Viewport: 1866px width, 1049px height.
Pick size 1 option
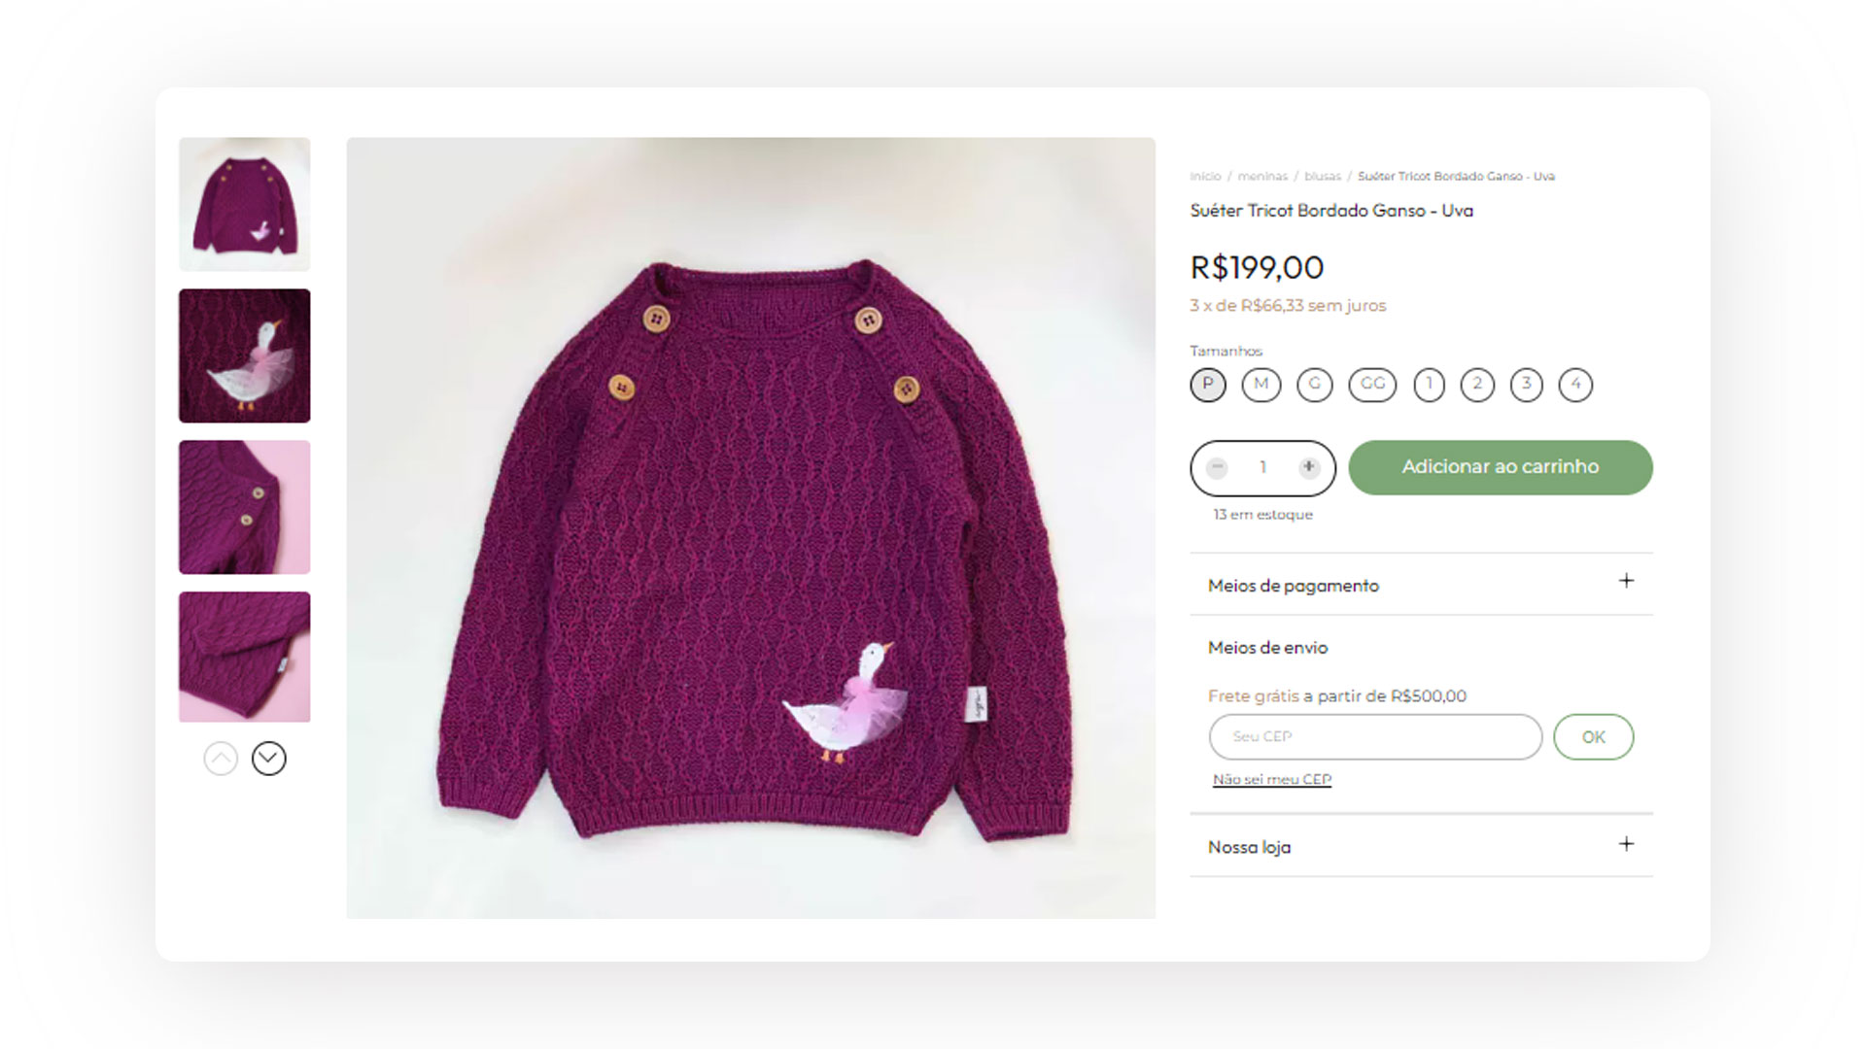[x=1429, y=385]
